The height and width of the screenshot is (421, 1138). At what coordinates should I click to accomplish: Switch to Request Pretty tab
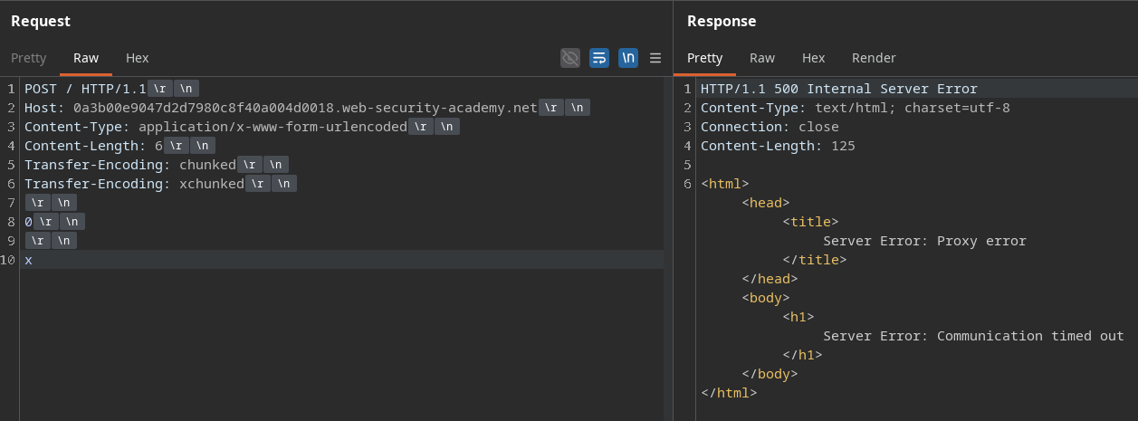[28, 58]
